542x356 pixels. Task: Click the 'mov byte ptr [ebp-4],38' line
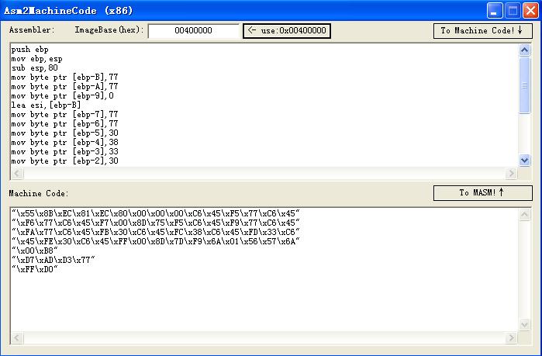tap(64, 143)
